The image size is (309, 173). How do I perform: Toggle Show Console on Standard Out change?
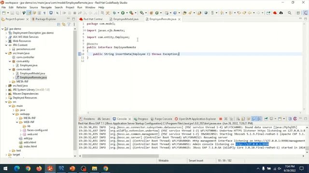[254, 119]
